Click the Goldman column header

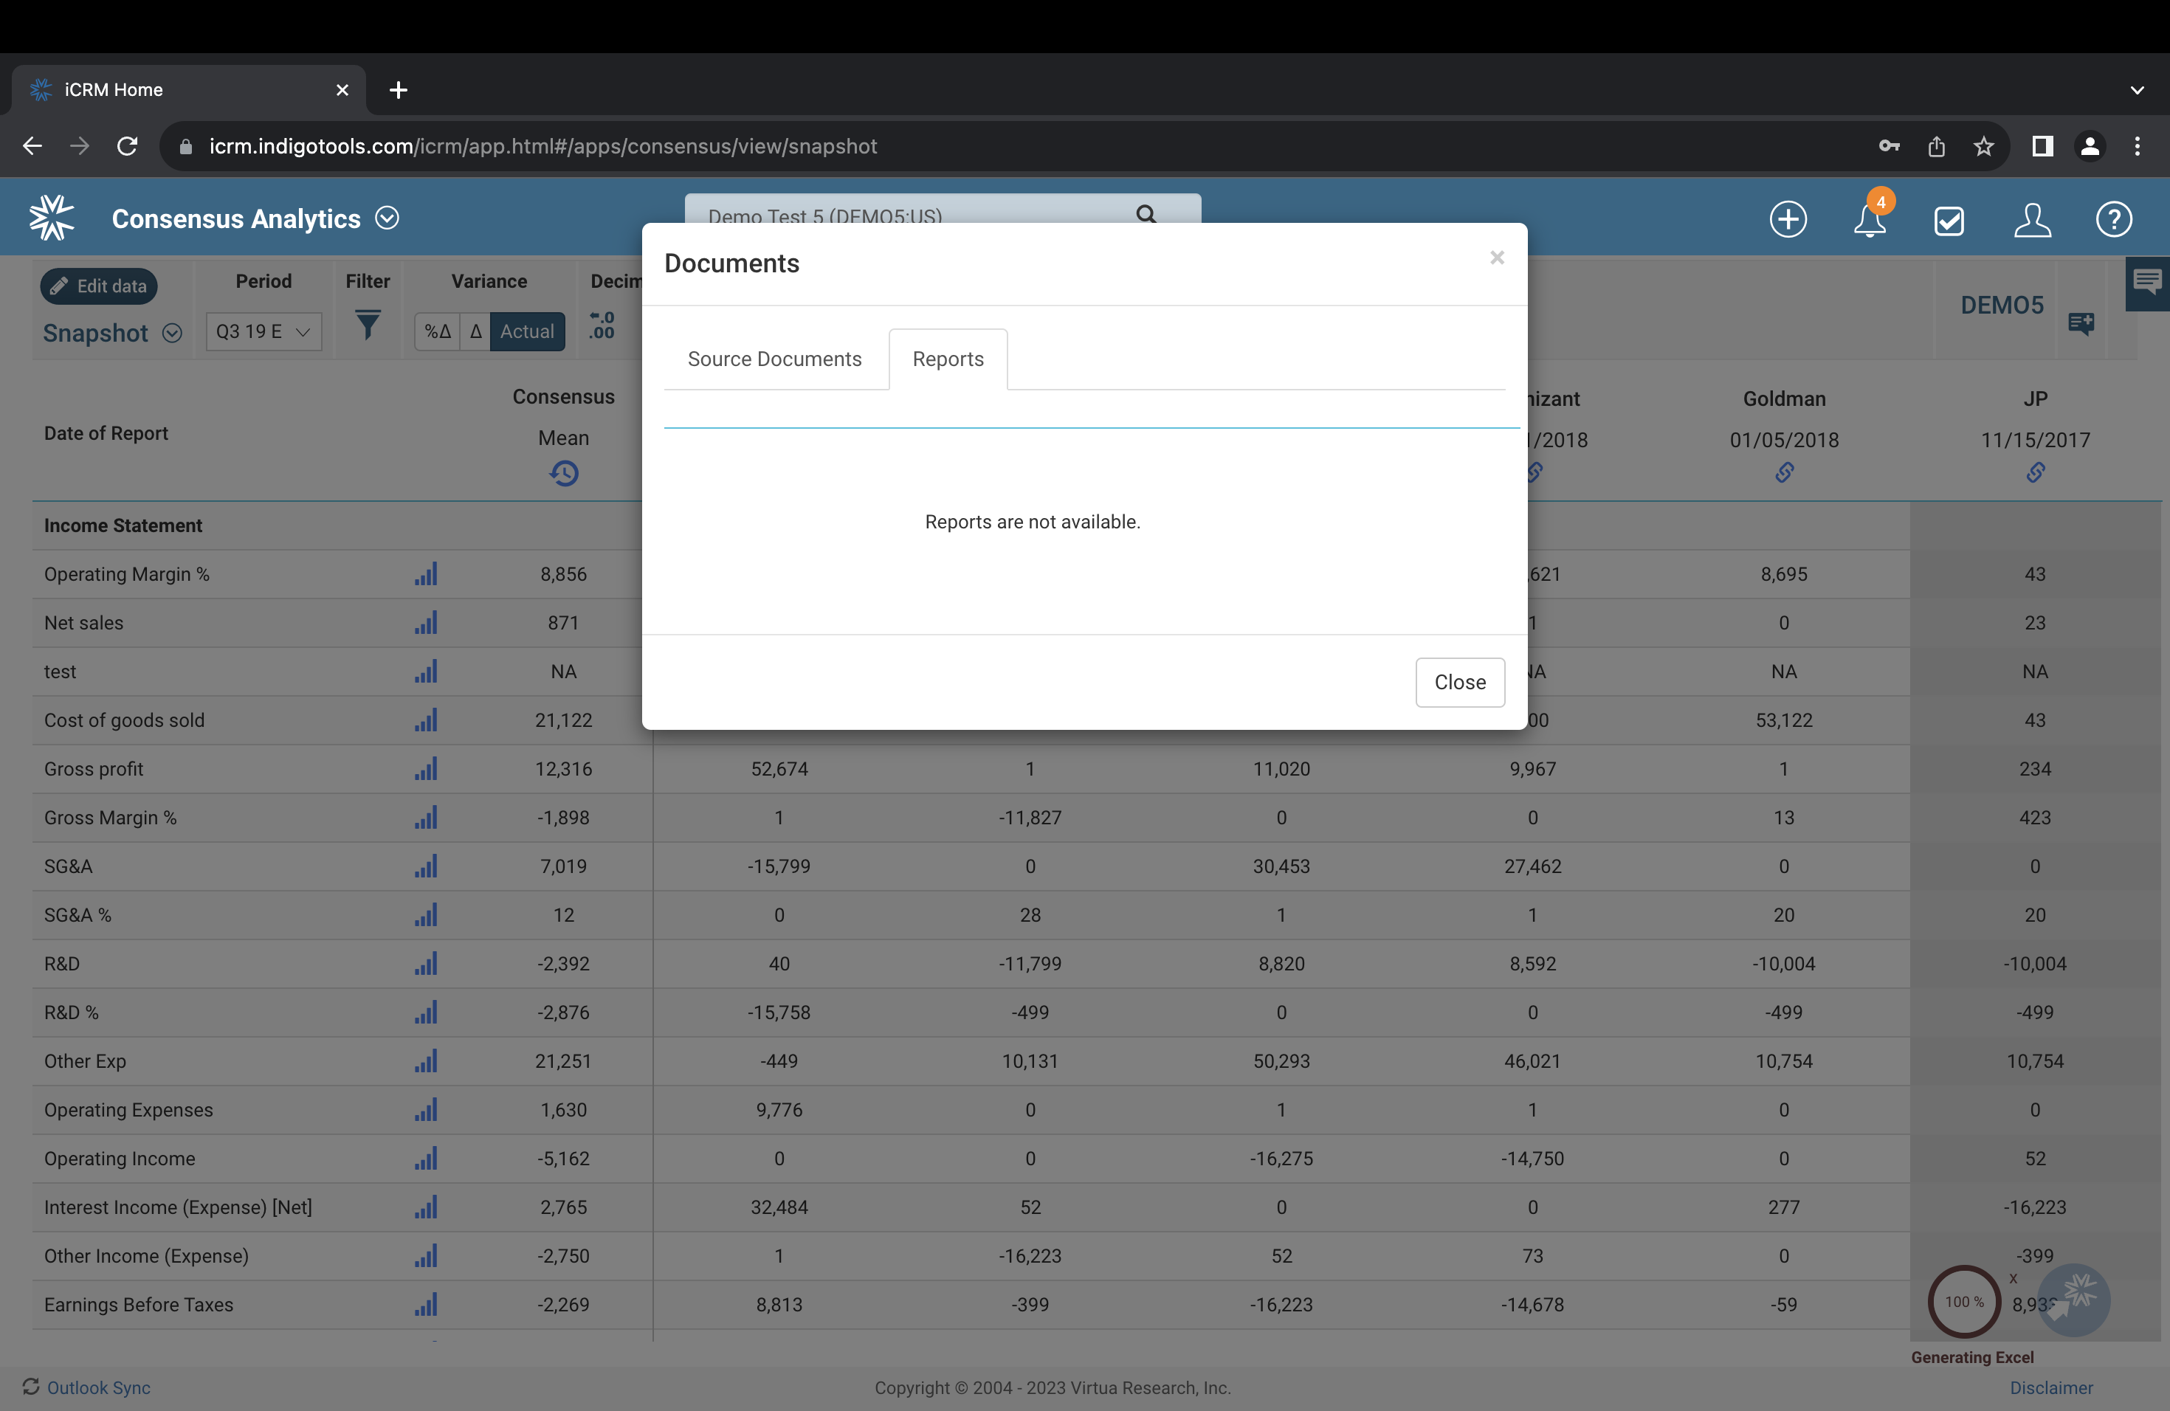1783,399
